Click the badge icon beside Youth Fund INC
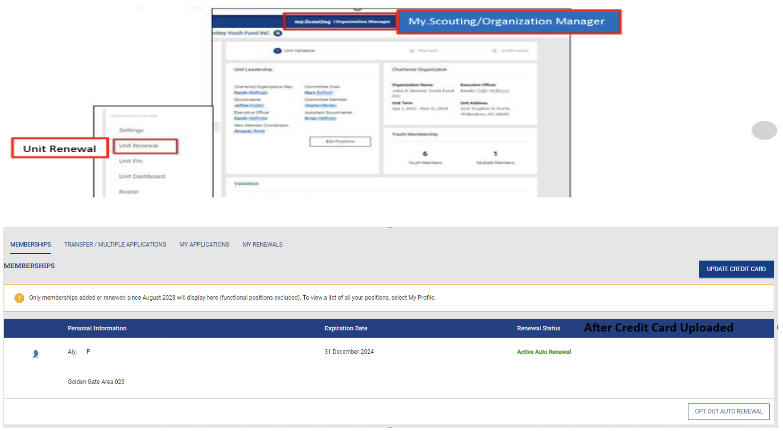Screen dimensions: 783x431 click(x=278, y=33)
